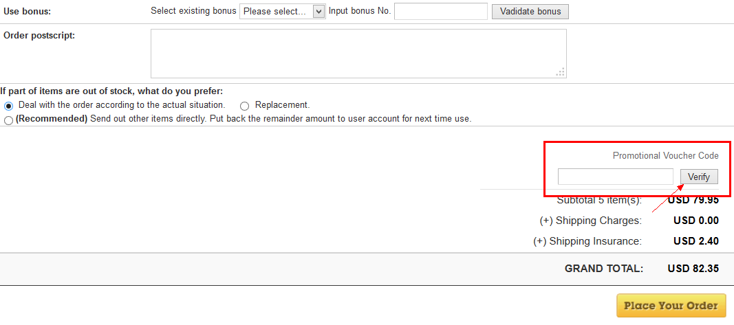Click the Place Your Order button

click(x=671, y=306)
